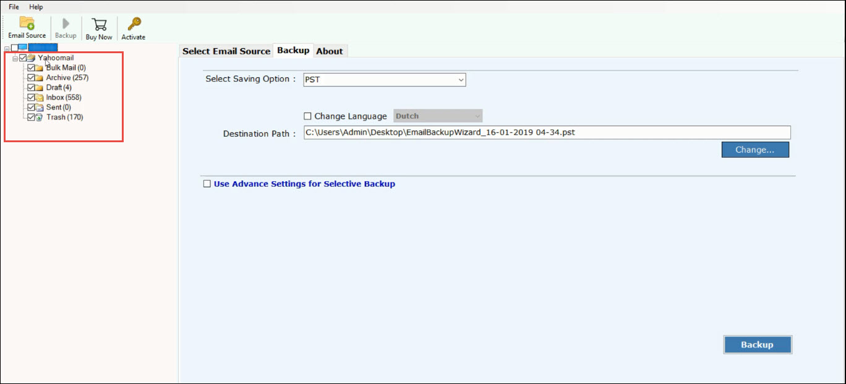The image size is (846, 384).
Task: Select the highlighted account name at tree root
Action: click(x=43, y=48)
